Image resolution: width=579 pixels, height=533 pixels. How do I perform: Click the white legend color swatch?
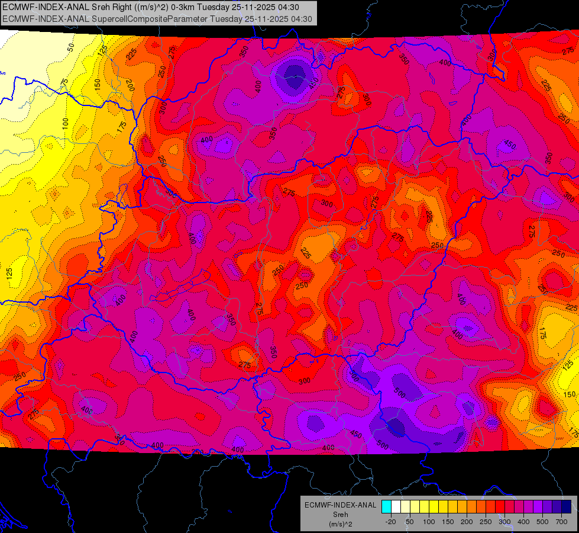(396, 507)
